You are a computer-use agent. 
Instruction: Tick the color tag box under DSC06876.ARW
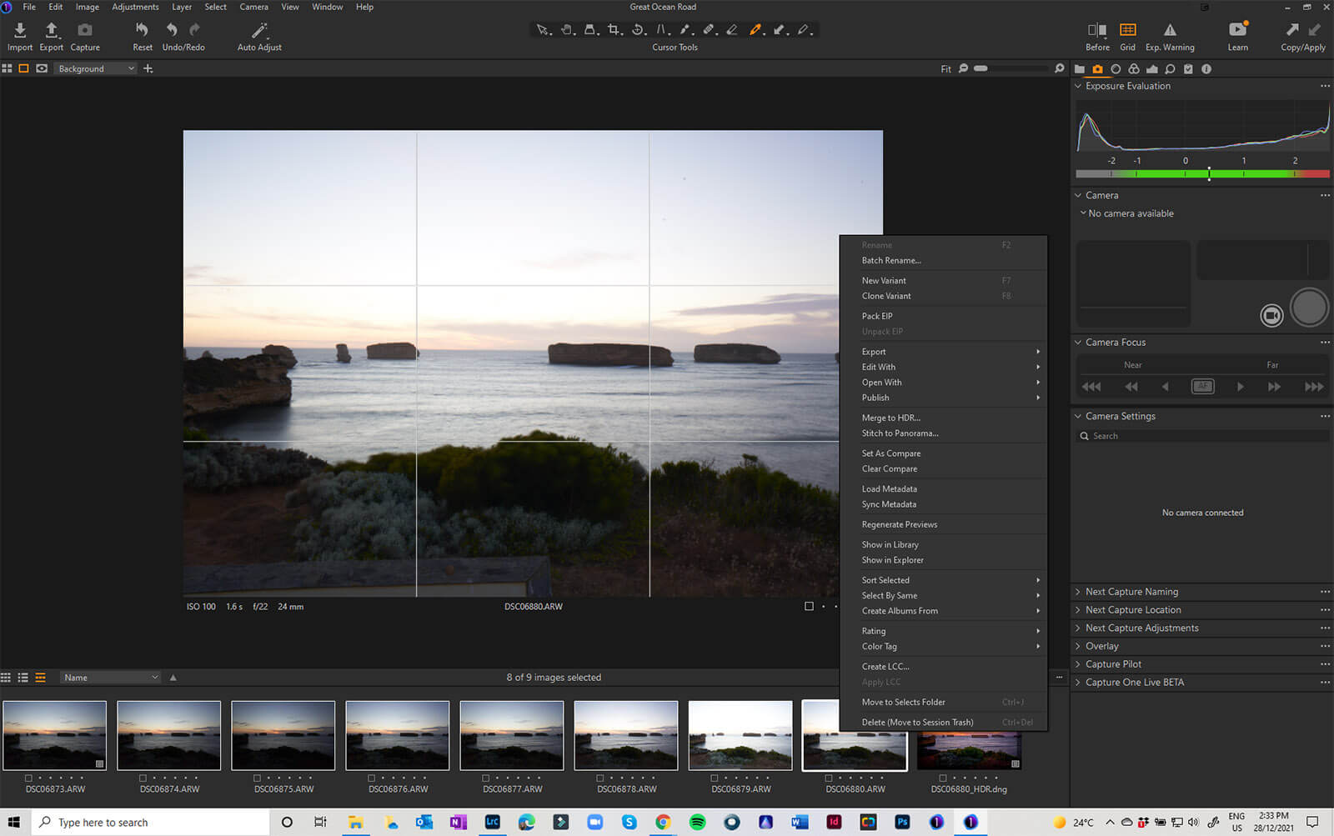click(x=371, y=778)
